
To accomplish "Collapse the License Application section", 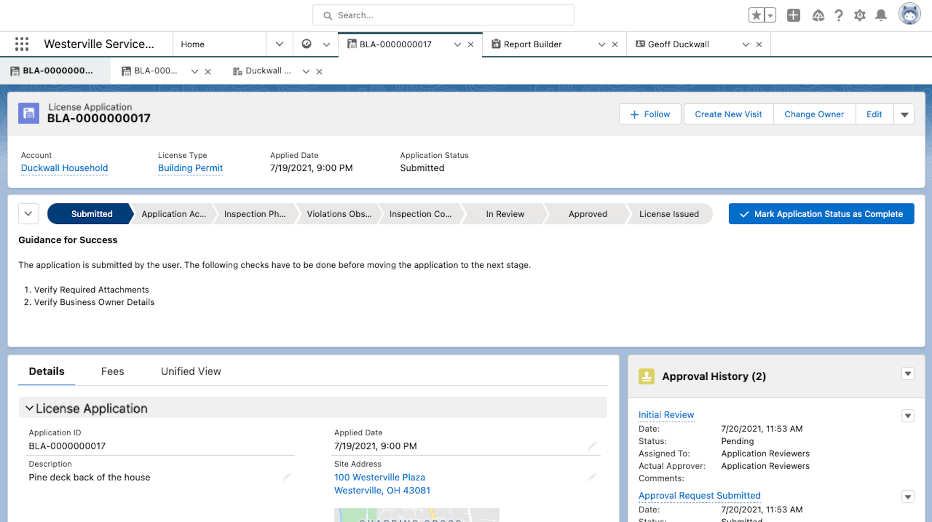I will pos(29,408).
